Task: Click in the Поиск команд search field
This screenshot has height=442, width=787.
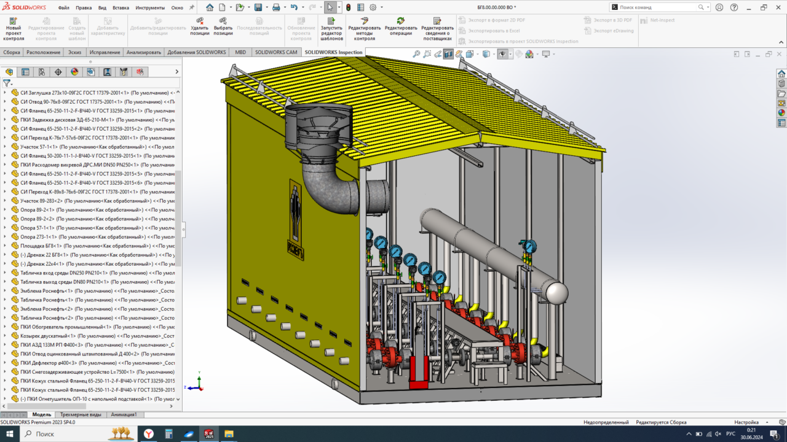Action: (658, 7)
